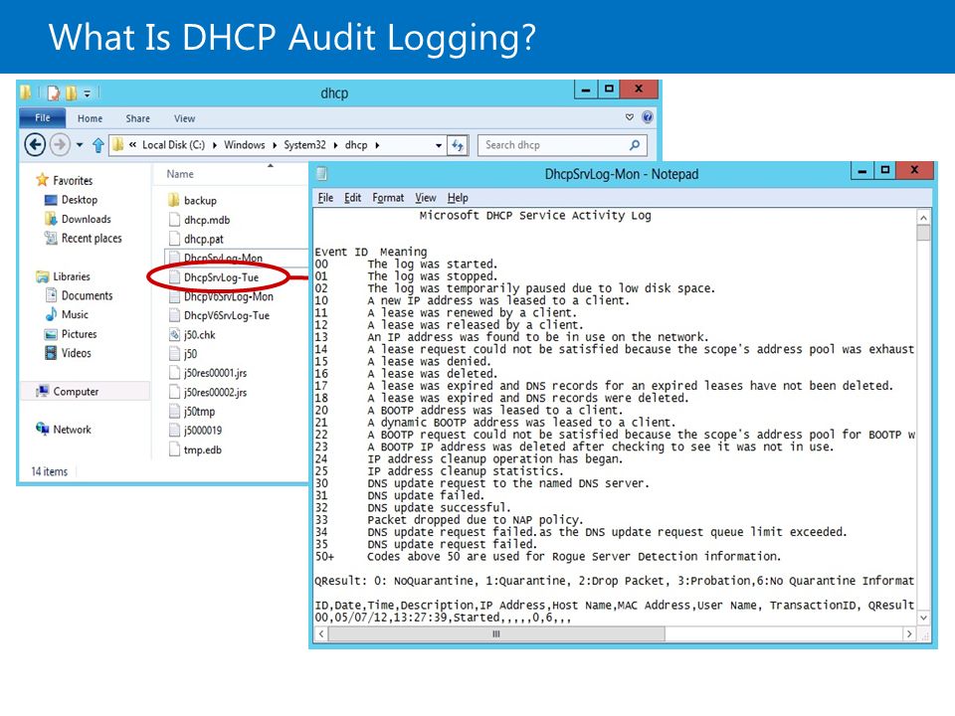Image resolution: width=955 pixels, height=716 pixels.
Task: Open the Notepad Edit menu
Action: (x=352, y=198)
